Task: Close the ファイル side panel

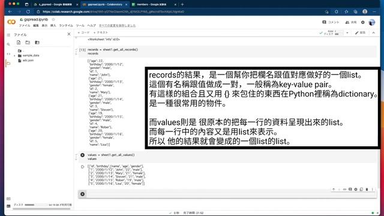Action: click(x=69, y=34)
